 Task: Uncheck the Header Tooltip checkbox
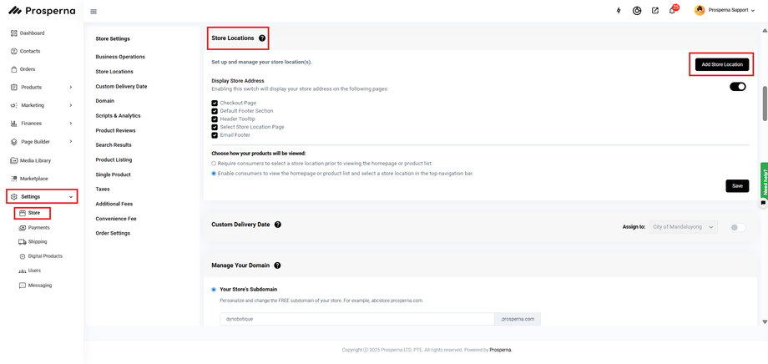tap(215, 119)
